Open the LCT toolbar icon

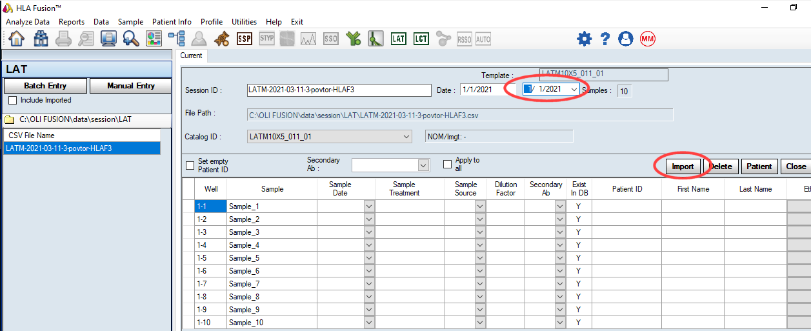click(x=421, y=39)
